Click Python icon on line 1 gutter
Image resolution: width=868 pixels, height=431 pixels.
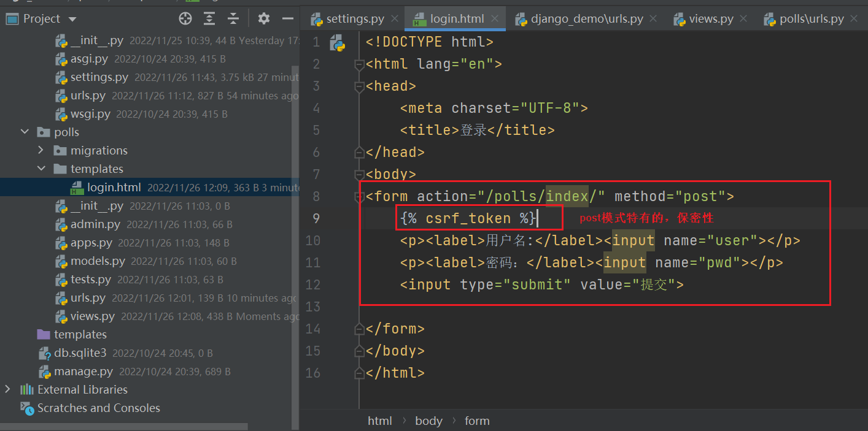[337, 42]
